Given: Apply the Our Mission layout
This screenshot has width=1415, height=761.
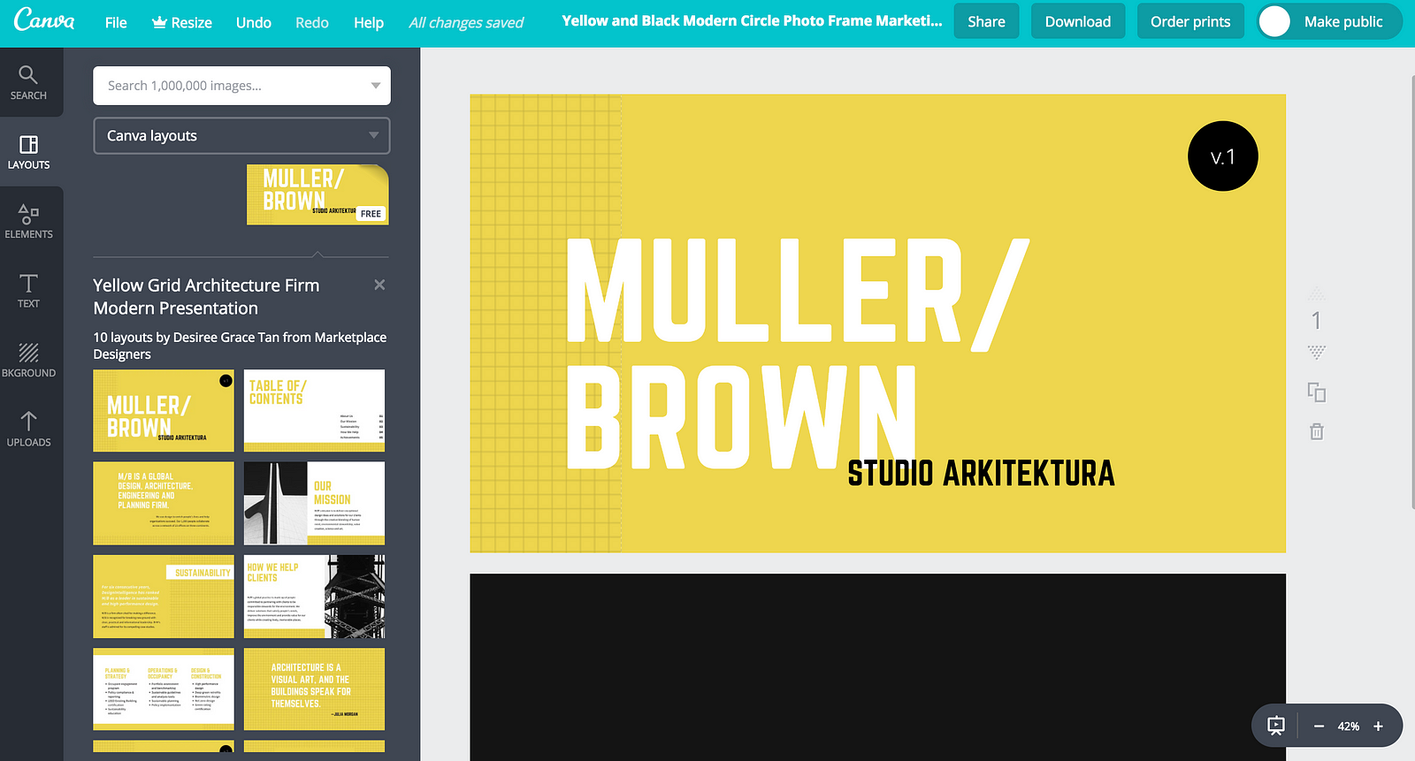Looking at the screenshot, I should pyautogui.click(x=314, y=503).
